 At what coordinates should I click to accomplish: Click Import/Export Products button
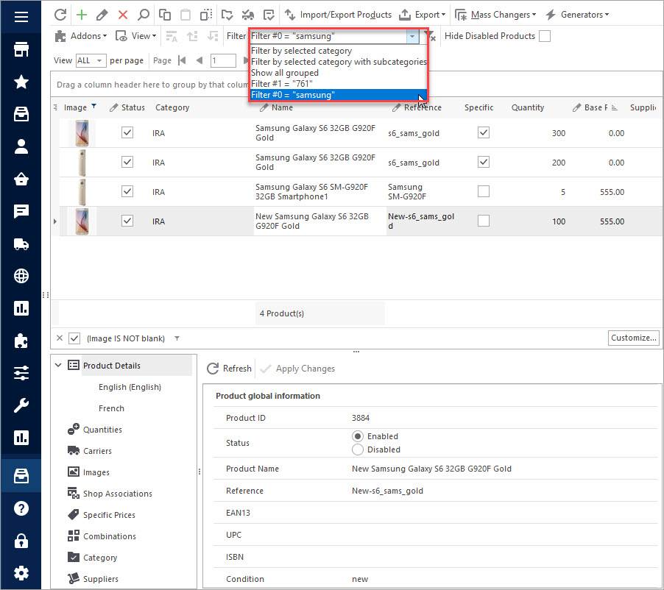(x=338, y=15)
